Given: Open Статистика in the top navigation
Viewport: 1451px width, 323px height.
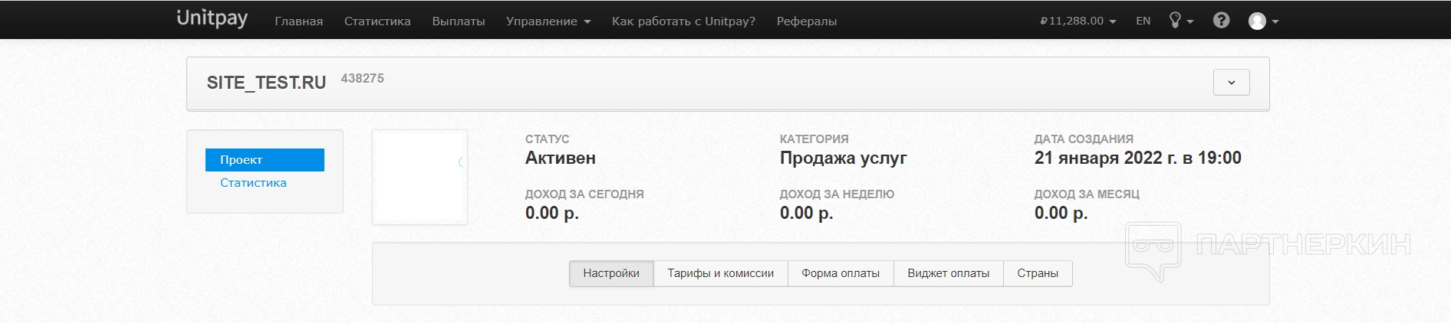Looking at the screenshot, I should [x=377, y=21].
